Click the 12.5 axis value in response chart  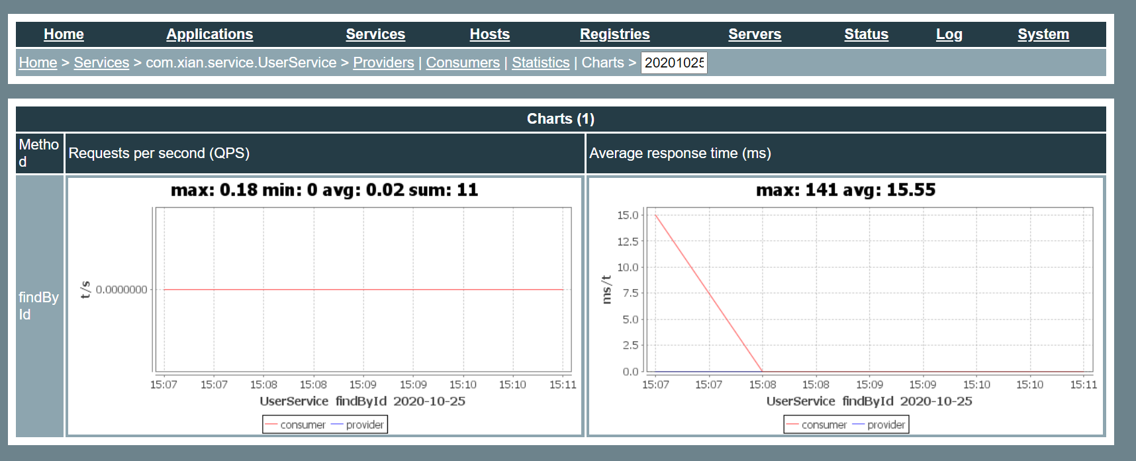coord(628,241)
